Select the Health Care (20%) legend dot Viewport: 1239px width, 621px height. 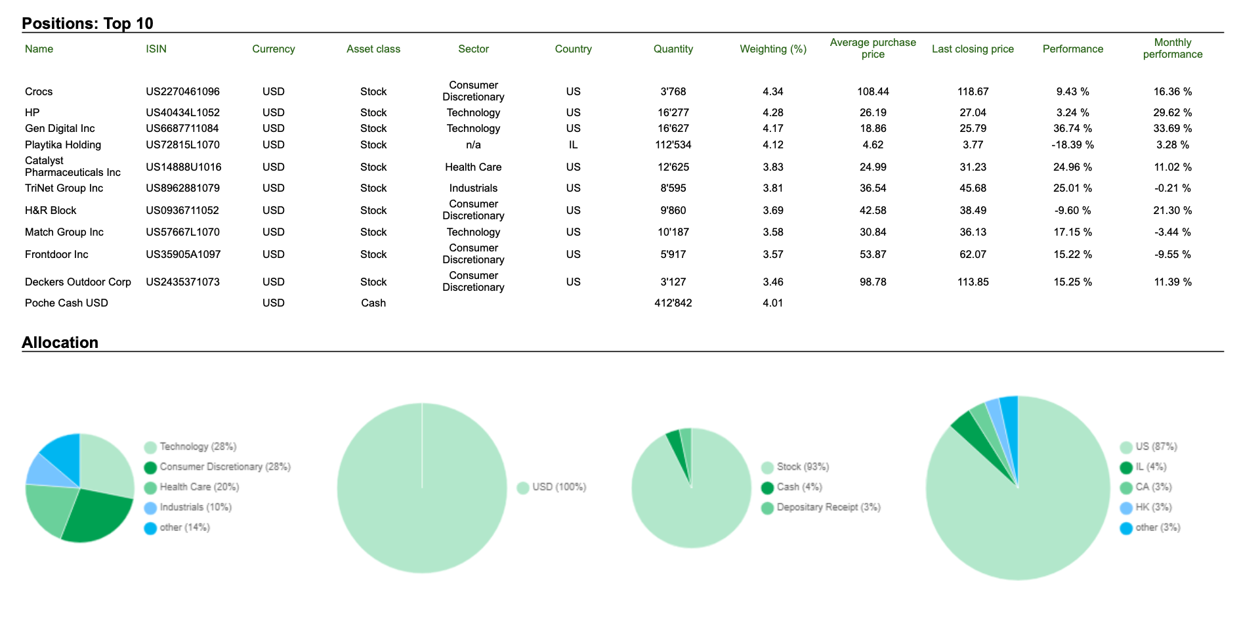coord(150,488)
